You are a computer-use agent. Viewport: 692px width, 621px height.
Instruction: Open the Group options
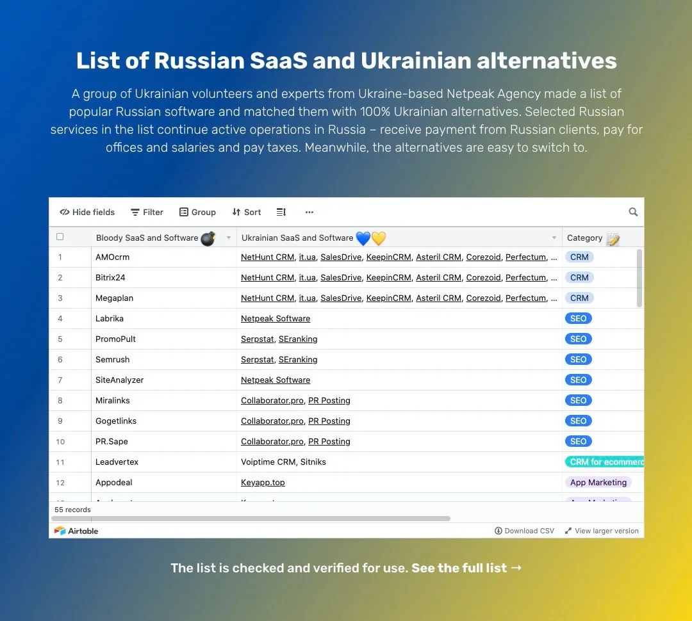(x=197, y=212)
